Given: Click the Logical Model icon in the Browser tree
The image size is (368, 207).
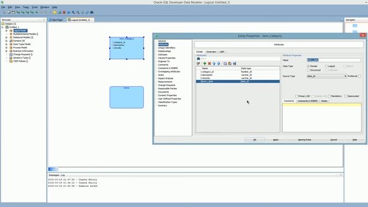Looking at the screenshot, I should (x=11, y=30).
